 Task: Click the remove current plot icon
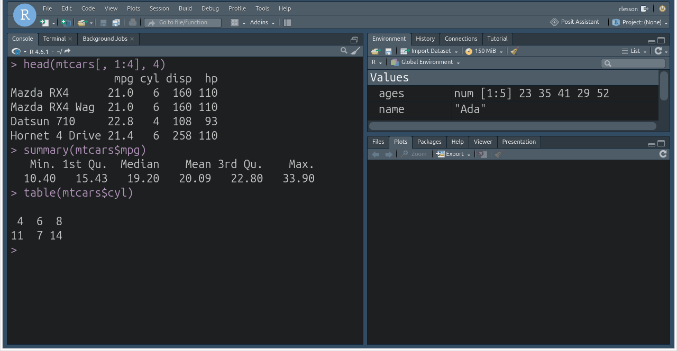482,154
